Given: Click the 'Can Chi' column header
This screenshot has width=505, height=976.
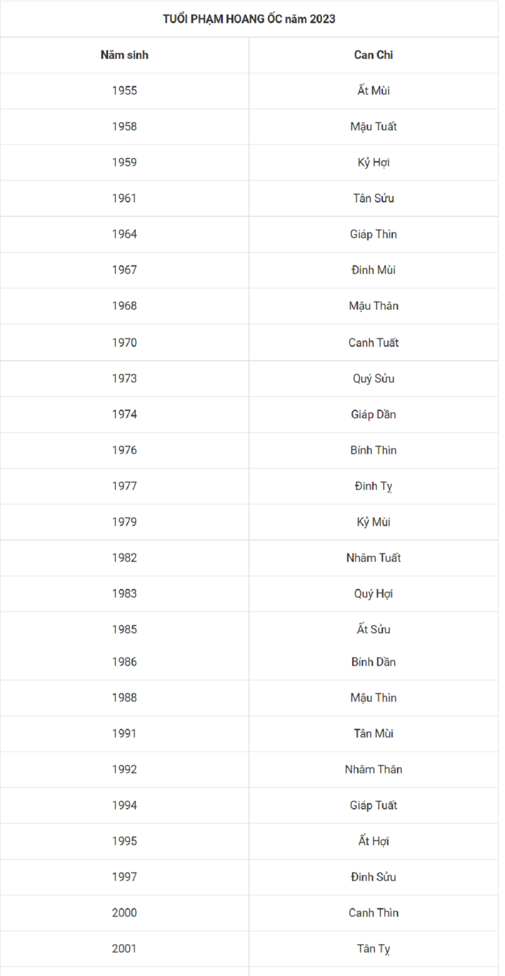Looking at the screenshot, I should 373,55.
